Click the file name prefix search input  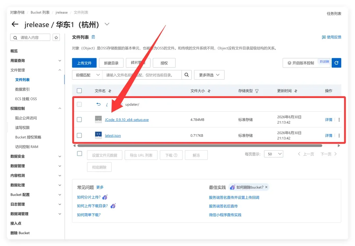coord(142,75)
